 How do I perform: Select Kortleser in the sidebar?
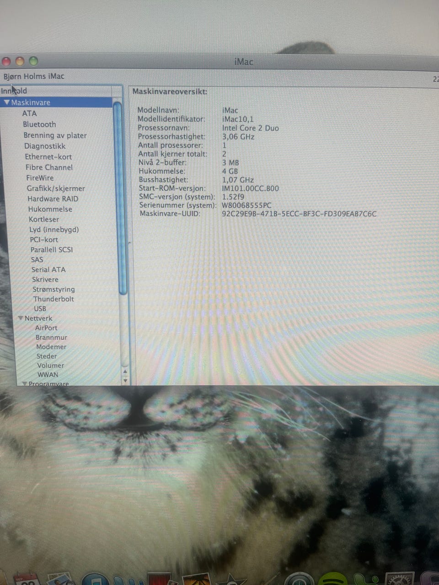click(x=44, y=219)
